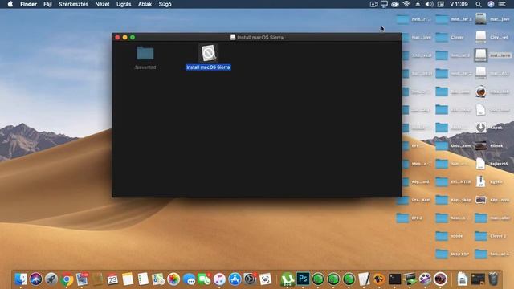The image size is (514, 289).
Task: Open Finder from the dock
Action: pos(21,279)
